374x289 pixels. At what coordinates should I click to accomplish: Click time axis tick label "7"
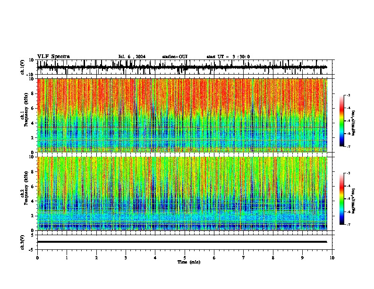[244, 258]
